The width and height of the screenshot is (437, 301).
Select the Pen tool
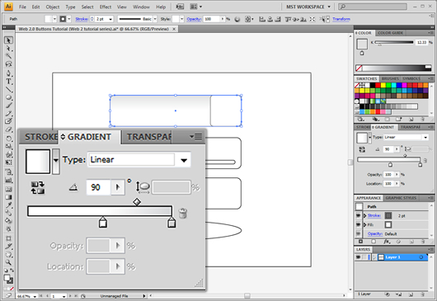(8, 73)
